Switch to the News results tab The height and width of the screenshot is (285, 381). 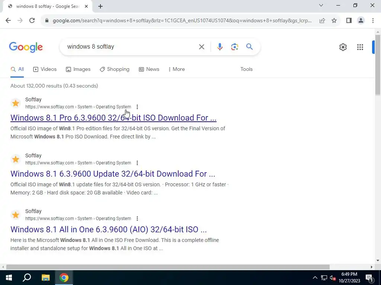click(149, 69)
